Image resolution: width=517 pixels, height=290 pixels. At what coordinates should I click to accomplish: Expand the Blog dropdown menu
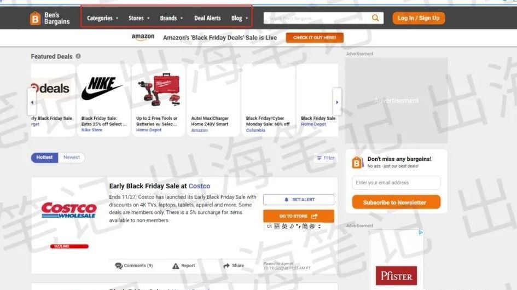(x=240, y=18)
